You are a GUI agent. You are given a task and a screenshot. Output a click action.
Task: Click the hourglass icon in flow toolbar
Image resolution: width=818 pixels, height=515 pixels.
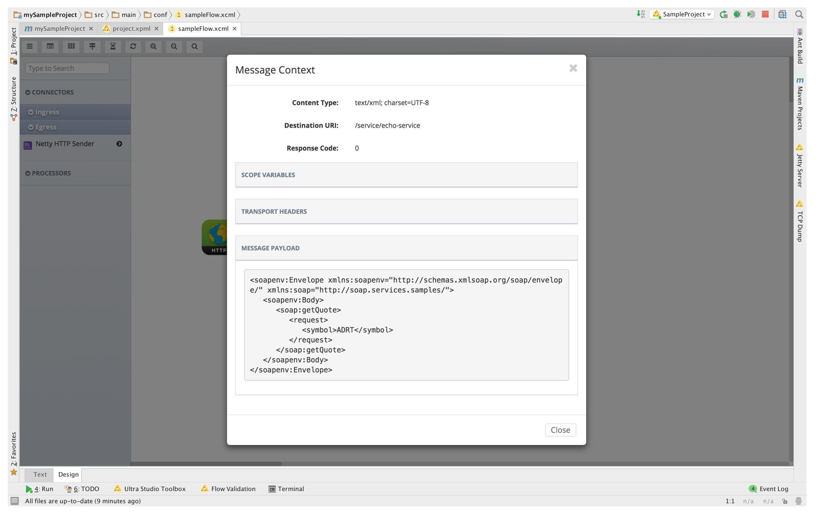113,46
